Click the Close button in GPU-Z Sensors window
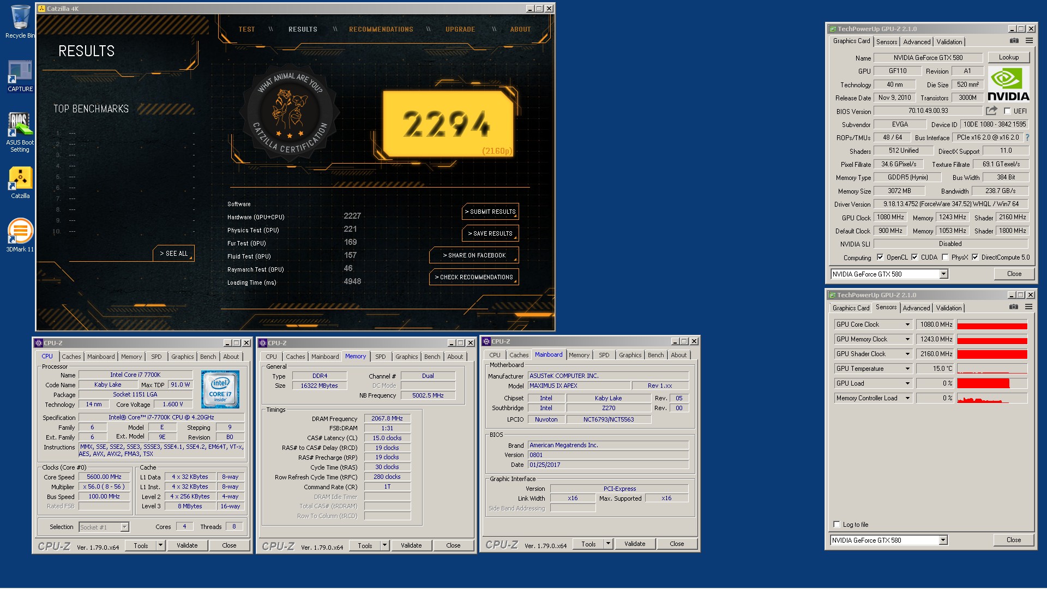The height and width of the screenshot is (589, 1047). coord(1014,540)
